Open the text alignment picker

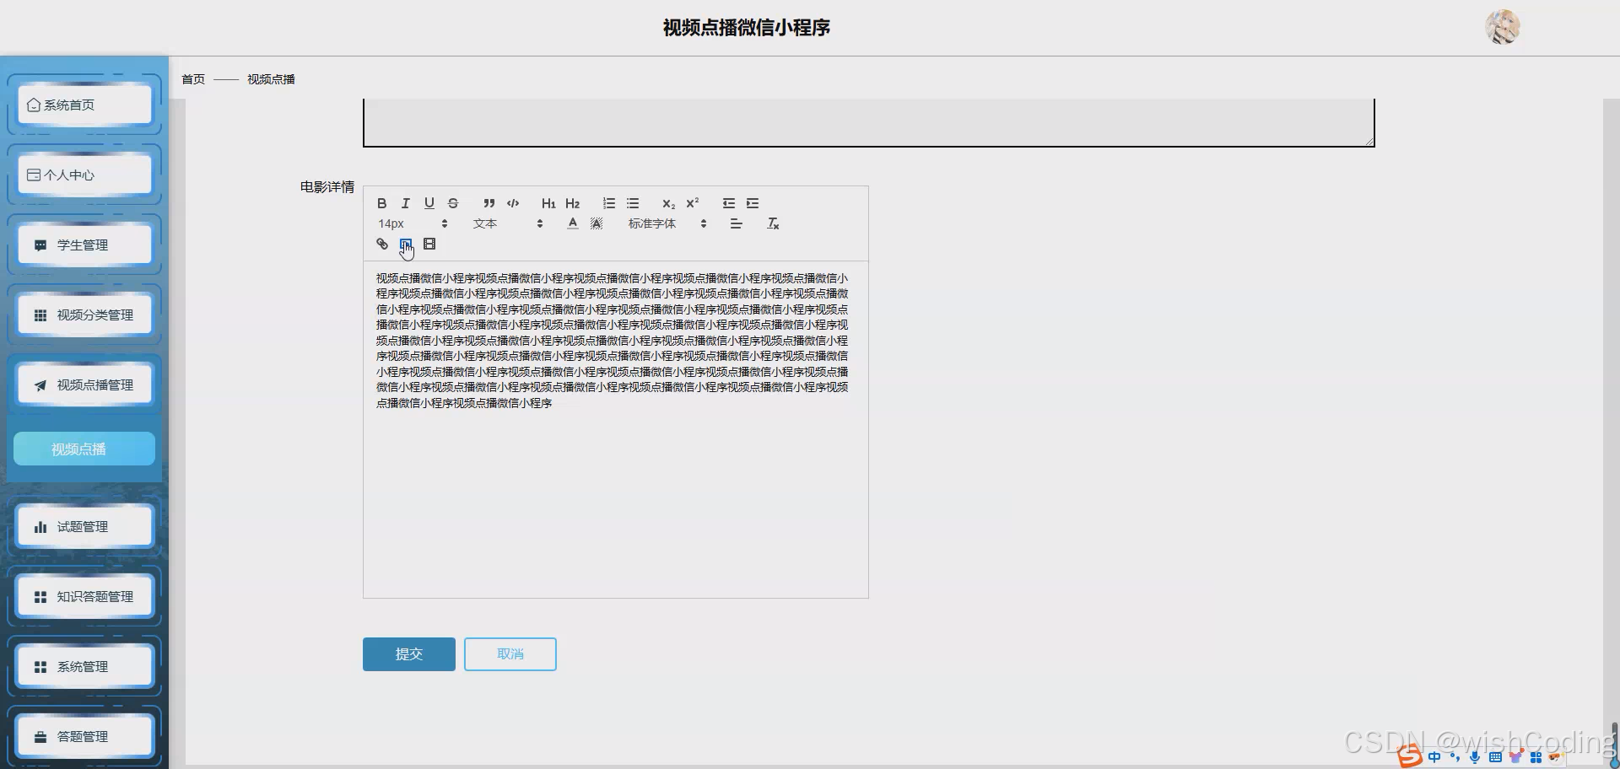click(x=736, y=223)
